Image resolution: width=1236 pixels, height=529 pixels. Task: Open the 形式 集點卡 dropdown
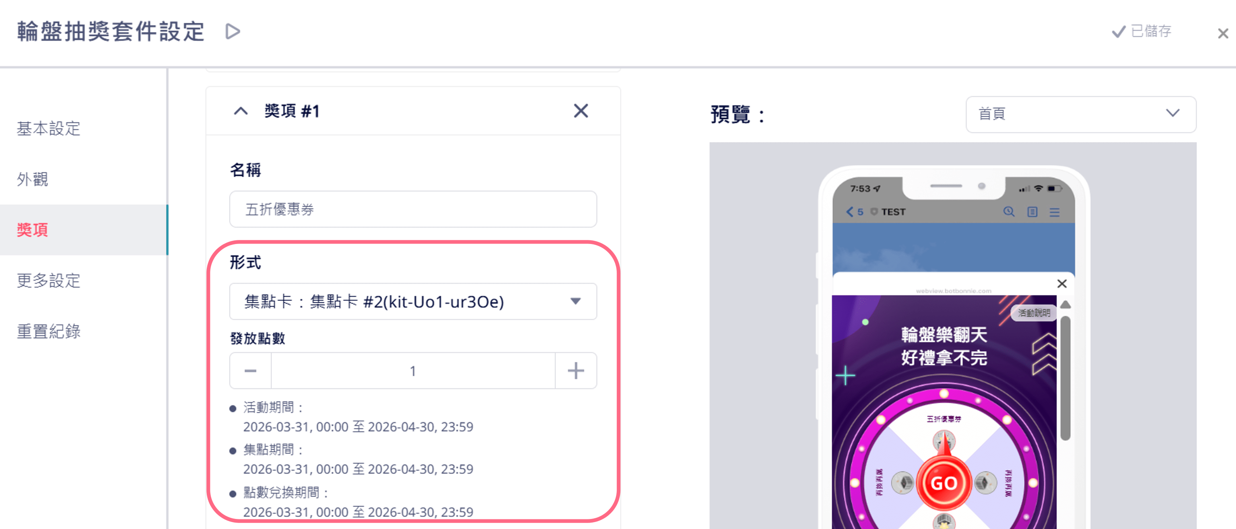point(413,301)
